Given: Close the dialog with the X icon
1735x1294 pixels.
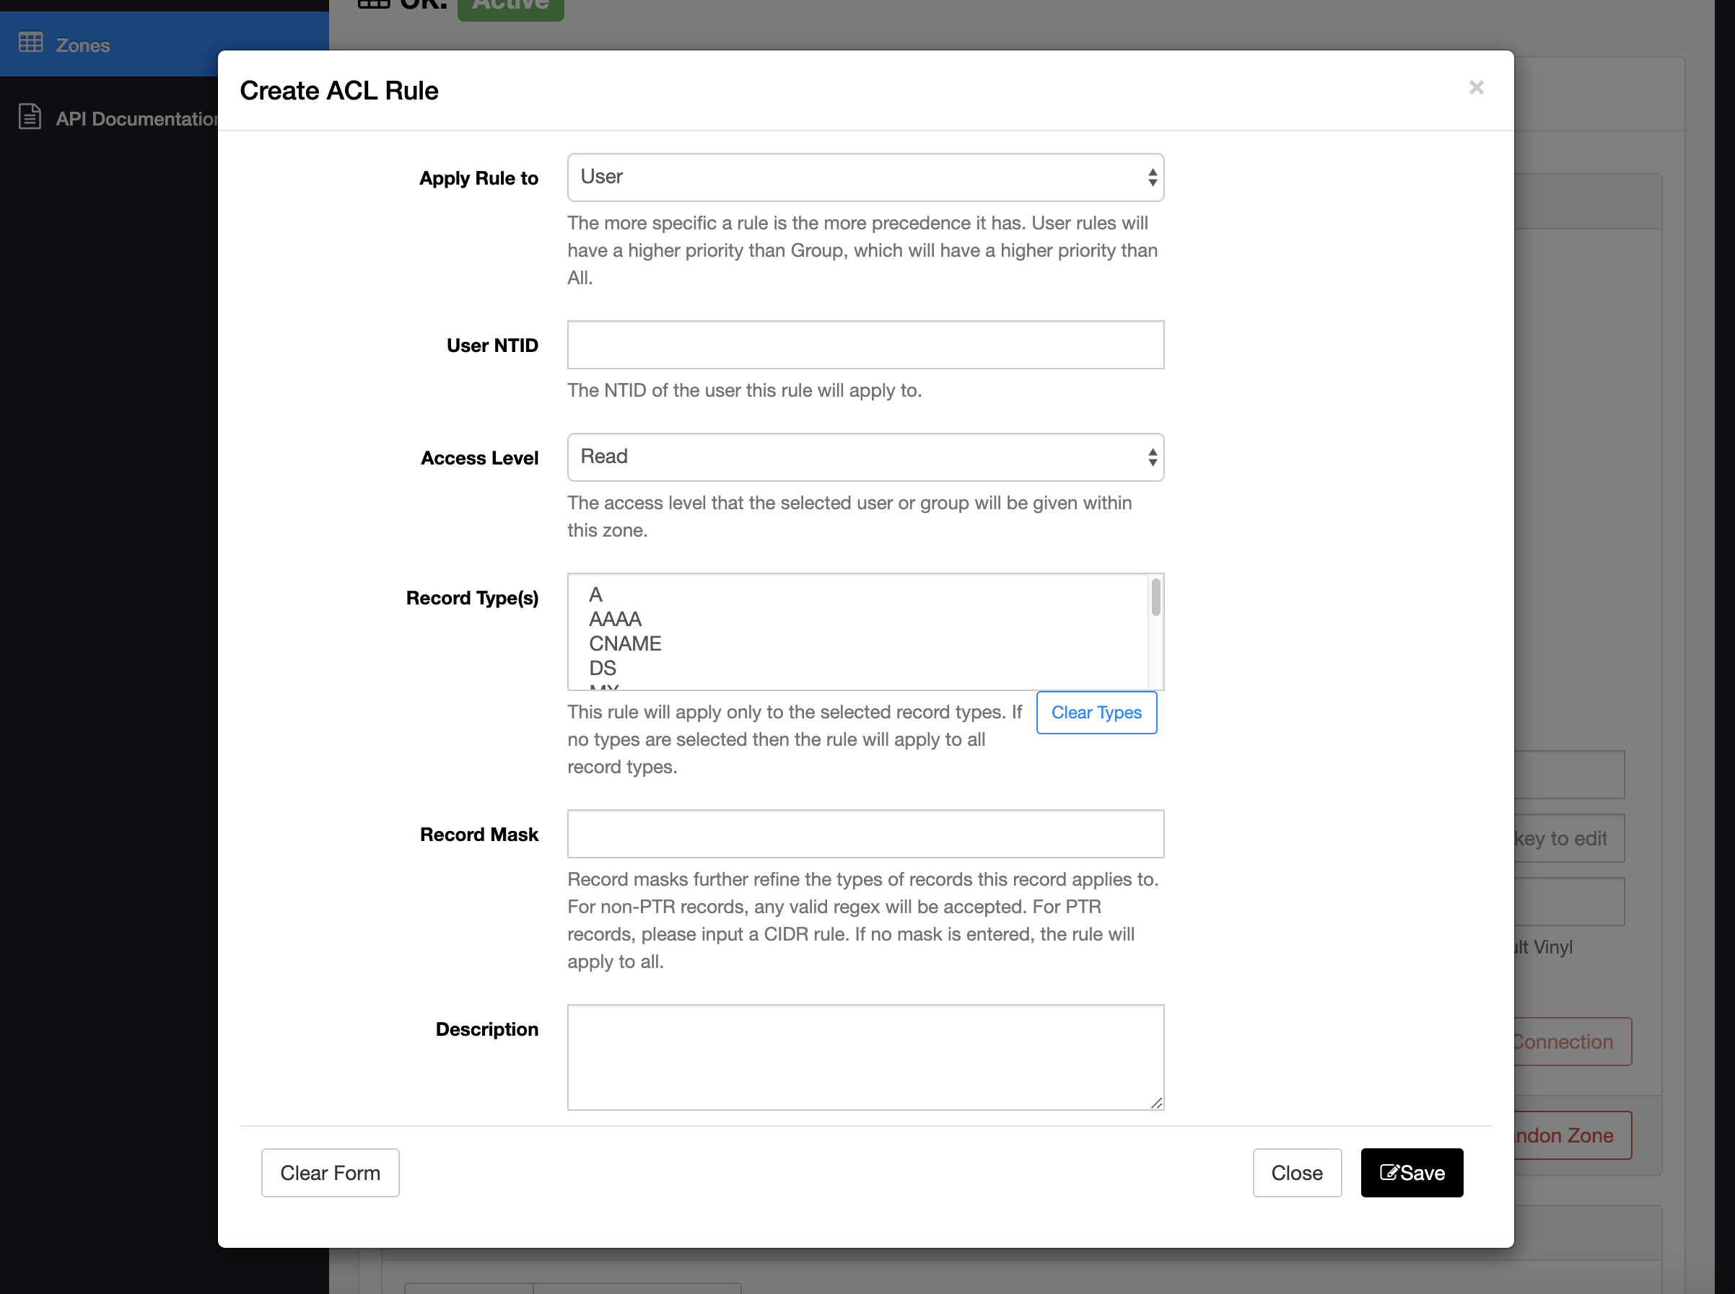Looking at the screenshot, I should (x=1476, y=88).
